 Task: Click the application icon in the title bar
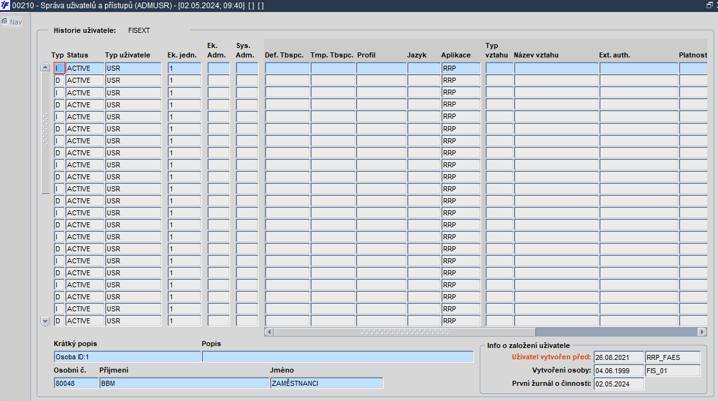(x=5, y=6)
